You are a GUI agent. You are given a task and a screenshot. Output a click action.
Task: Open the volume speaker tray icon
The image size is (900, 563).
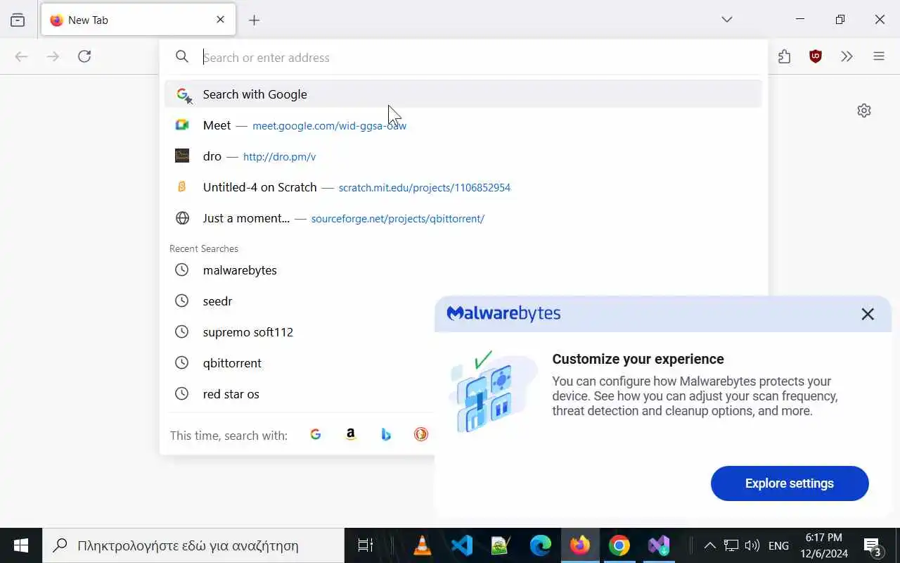[752, 545]
